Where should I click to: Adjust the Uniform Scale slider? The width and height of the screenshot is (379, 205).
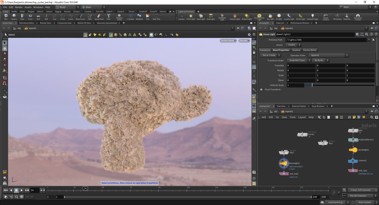(312, 85)
